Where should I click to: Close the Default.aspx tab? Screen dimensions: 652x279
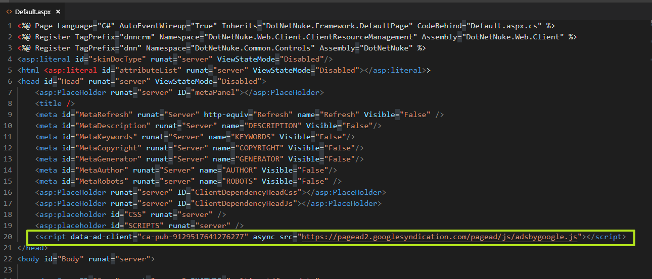click(57, 11)
